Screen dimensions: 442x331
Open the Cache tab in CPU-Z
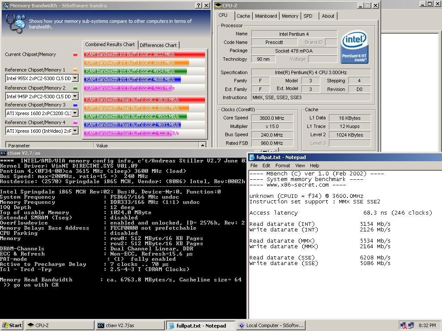point(243,16)
